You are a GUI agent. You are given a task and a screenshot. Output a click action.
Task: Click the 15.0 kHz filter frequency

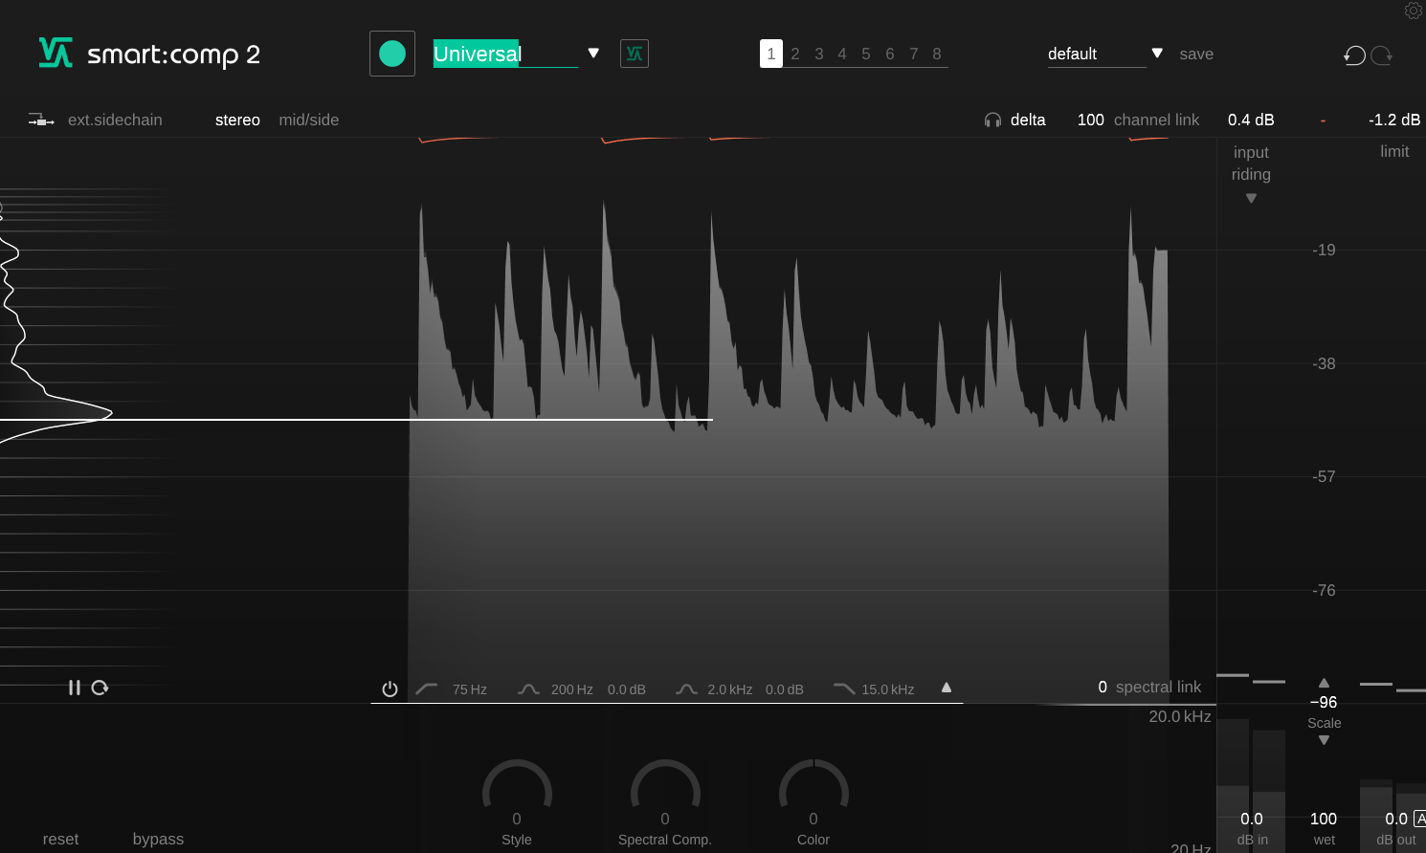click(888, 689)
